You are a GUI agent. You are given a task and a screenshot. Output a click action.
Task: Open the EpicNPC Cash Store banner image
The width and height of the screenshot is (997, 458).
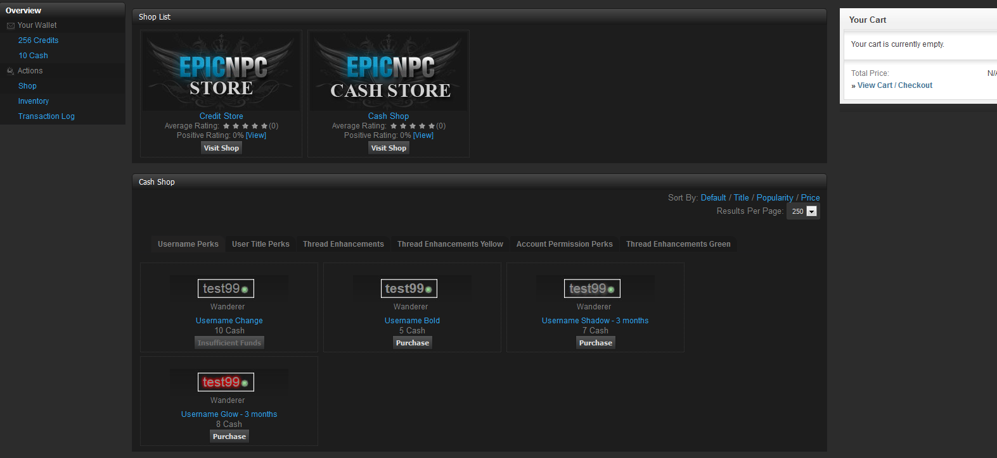click(389, 71)
